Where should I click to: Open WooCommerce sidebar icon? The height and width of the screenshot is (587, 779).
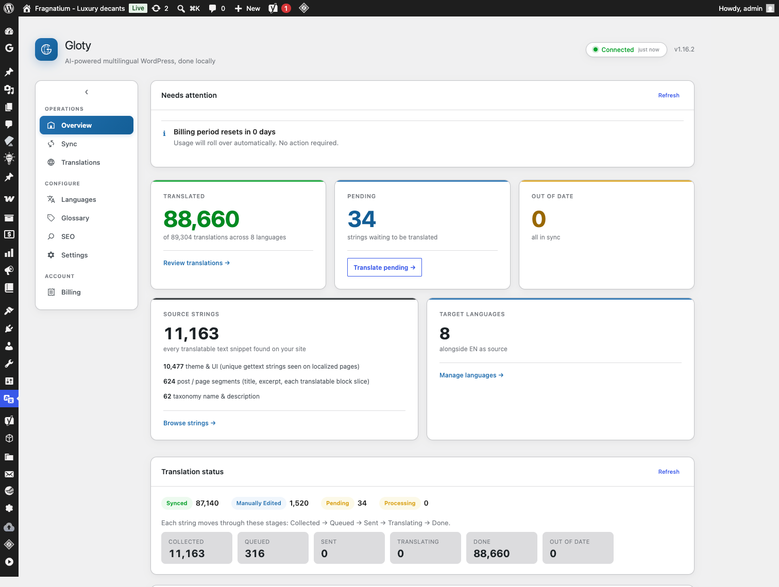point(9,199)
